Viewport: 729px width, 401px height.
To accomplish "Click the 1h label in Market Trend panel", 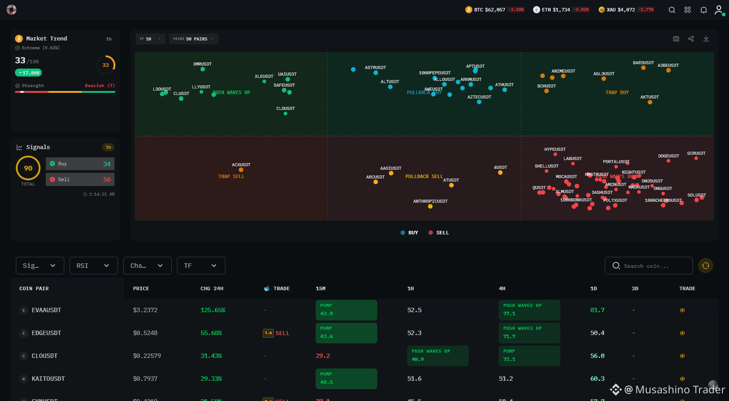I will (x=109, y=39).
